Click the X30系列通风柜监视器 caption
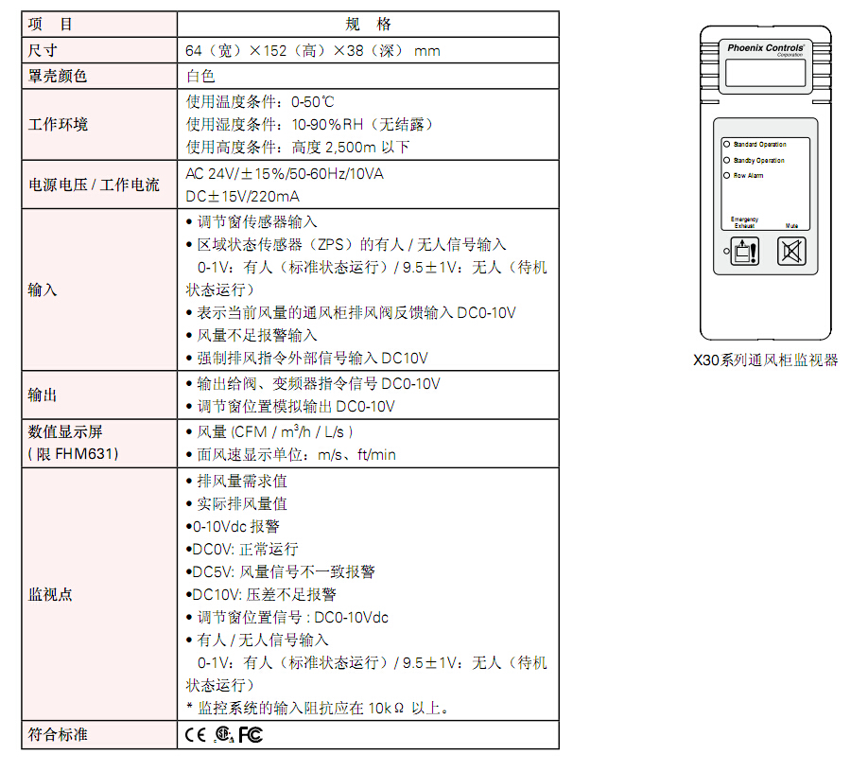This screenshot has width=868, height=772. click(766, 360)
